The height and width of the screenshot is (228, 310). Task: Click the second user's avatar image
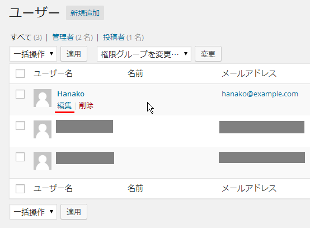coord(43,129)
